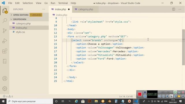The height and width of the screenshot is (104, 185).
Task: Click the Choose a option line text
Action: pos(99,44)
